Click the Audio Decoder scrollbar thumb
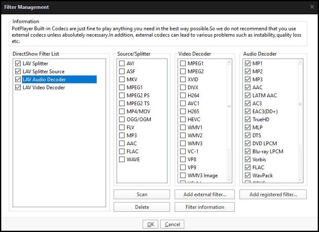319x232 pixels. click(300, 104)
